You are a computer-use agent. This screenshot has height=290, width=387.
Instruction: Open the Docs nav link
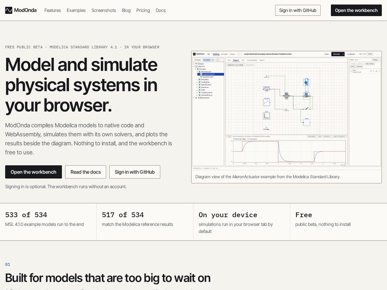click(161, 10)
